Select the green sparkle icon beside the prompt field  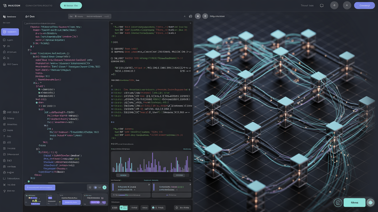(x=104, y=187)
